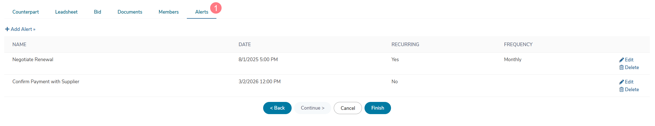Click pencil icon for Confirm Payment alert
Screen dimensions: 655x126
pos(621,82)
